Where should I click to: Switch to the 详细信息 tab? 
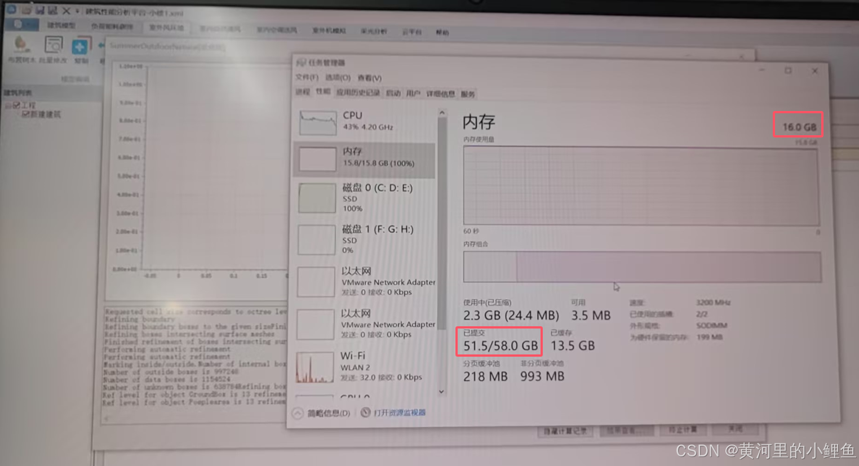click(441, 94)
